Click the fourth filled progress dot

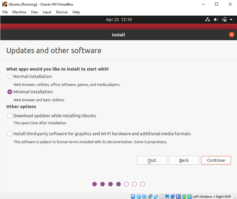(118, 184)
